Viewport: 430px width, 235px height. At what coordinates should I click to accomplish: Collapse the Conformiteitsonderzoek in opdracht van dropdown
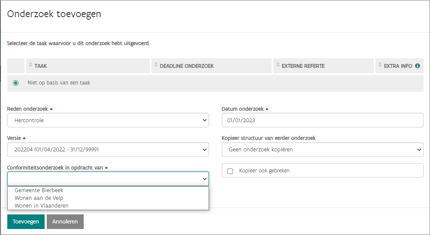pyautogui.click(x=108, y=179)
